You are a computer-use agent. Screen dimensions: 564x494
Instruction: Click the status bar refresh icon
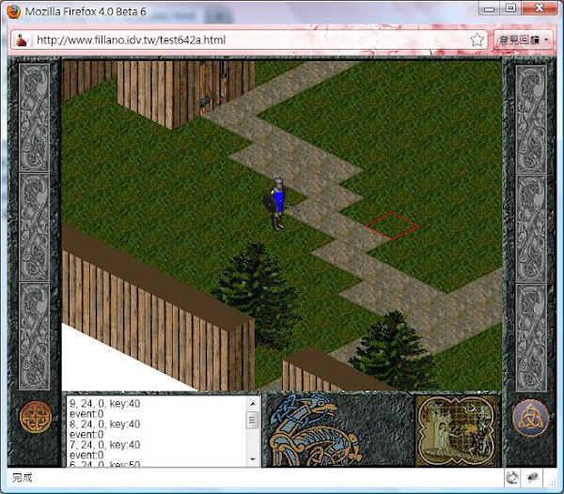point(512,478)
